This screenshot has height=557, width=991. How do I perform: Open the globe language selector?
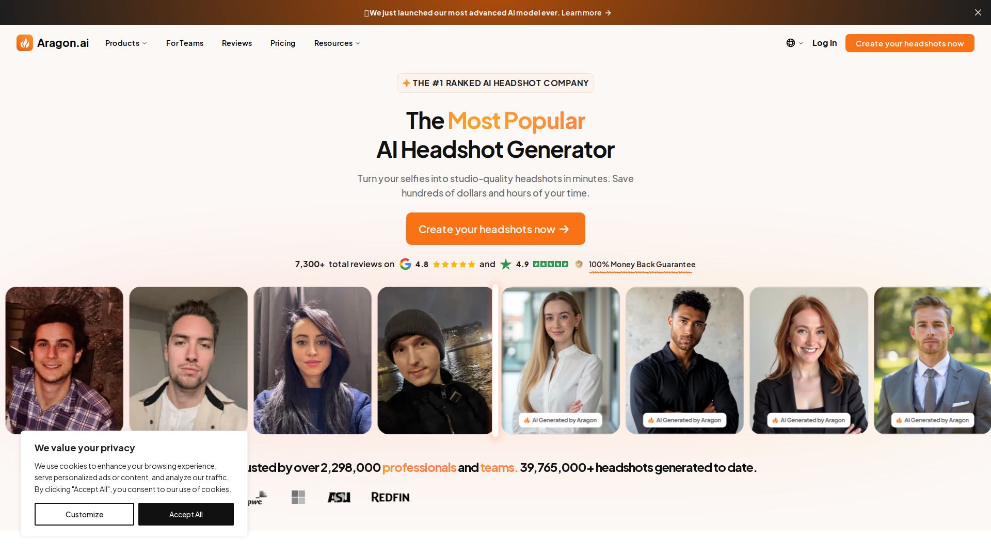click(x=794, y=43)
